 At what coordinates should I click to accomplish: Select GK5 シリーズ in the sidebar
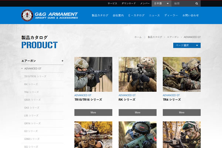pyautogui.click(x=32, y=108)
